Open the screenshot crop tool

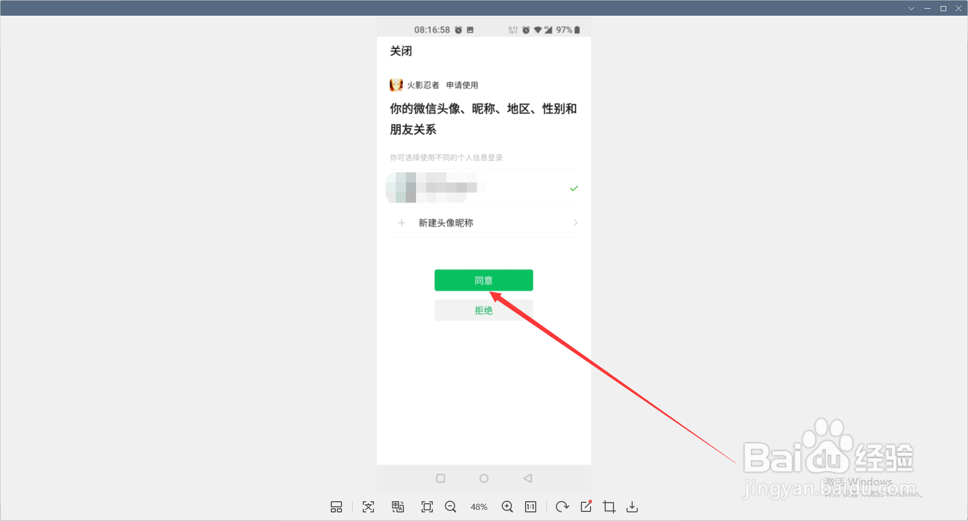608,507
